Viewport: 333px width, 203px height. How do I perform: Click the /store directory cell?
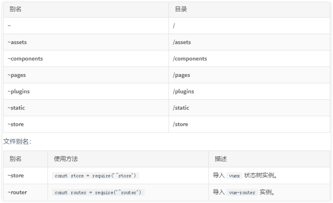click(249, 124)
